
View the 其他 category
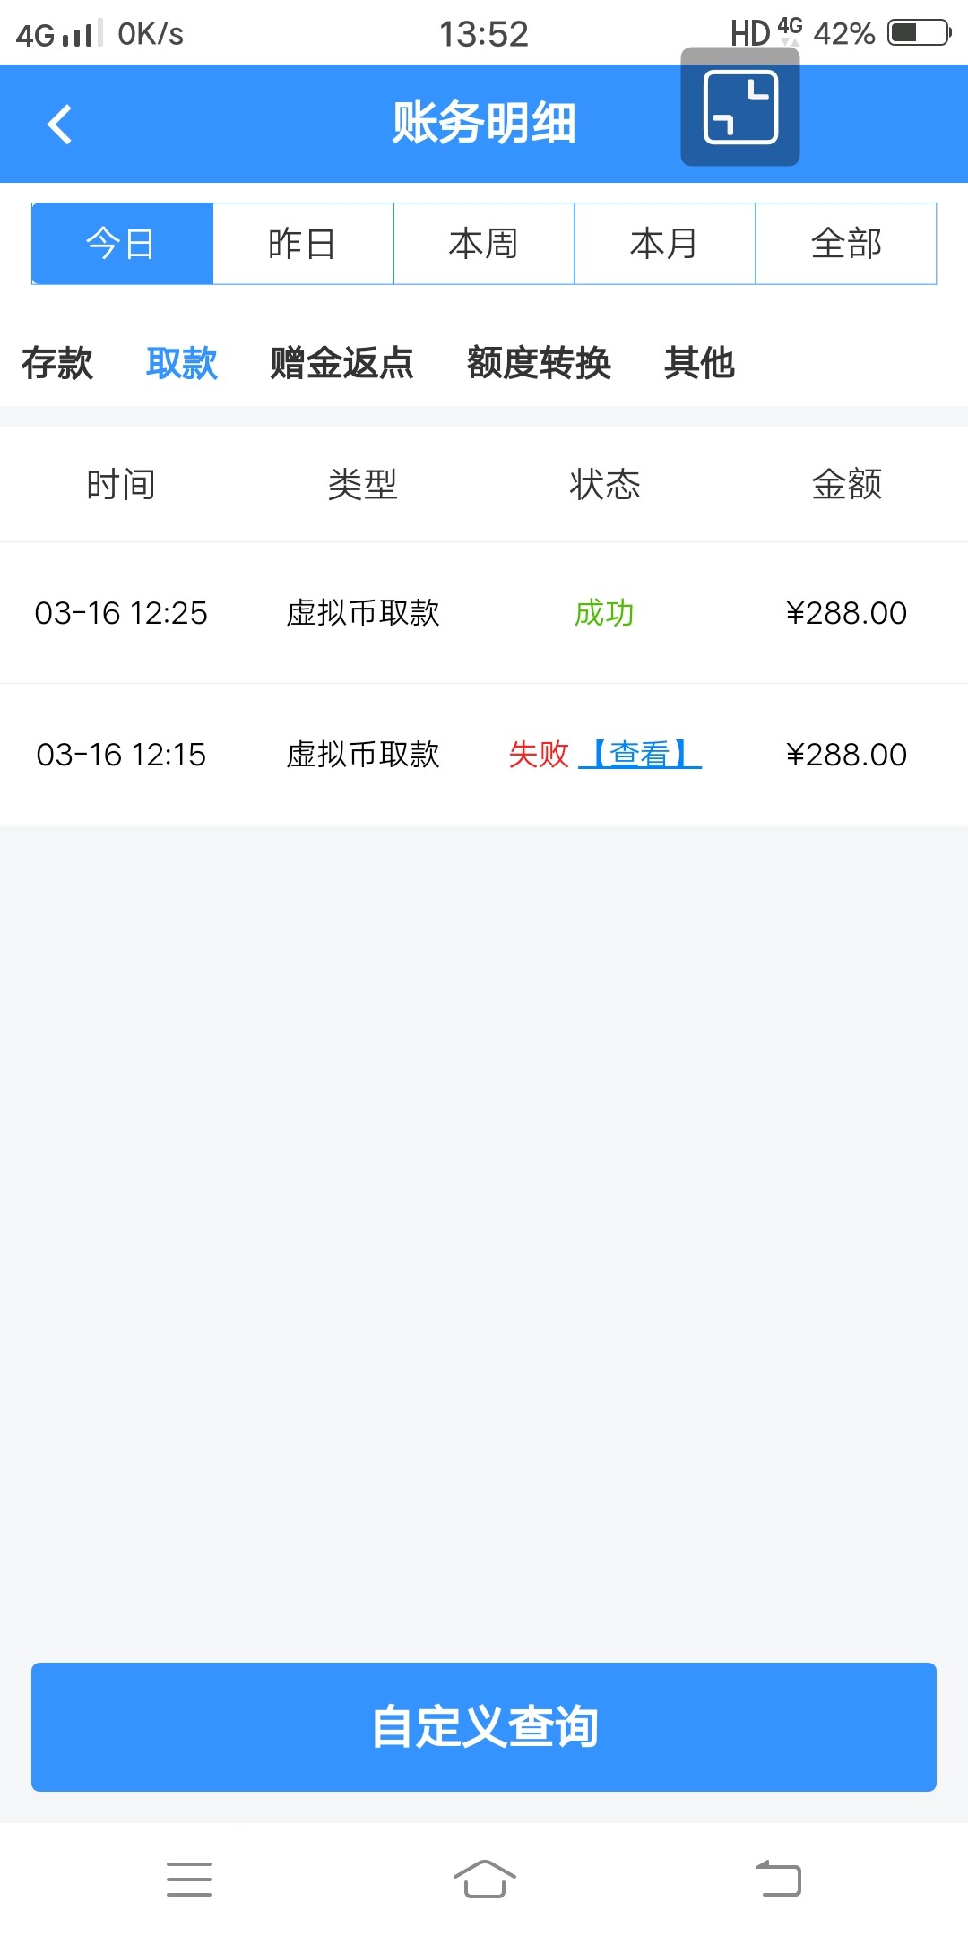(699, 363)
